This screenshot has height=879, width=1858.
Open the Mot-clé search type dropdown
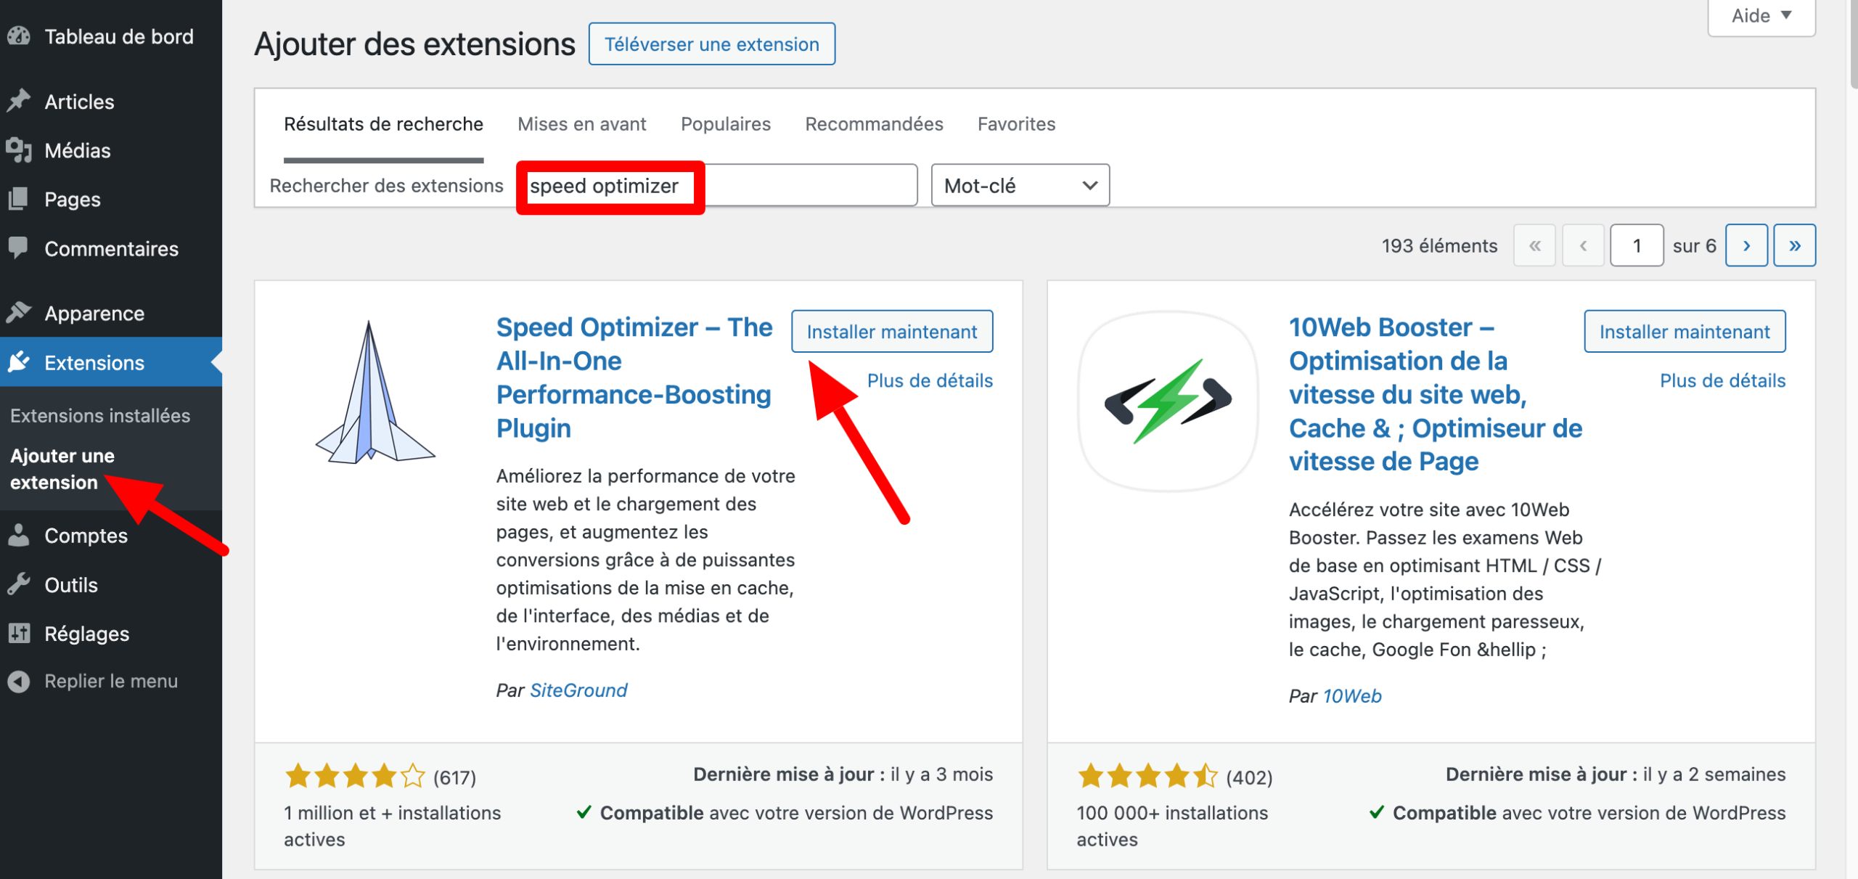1020,186
